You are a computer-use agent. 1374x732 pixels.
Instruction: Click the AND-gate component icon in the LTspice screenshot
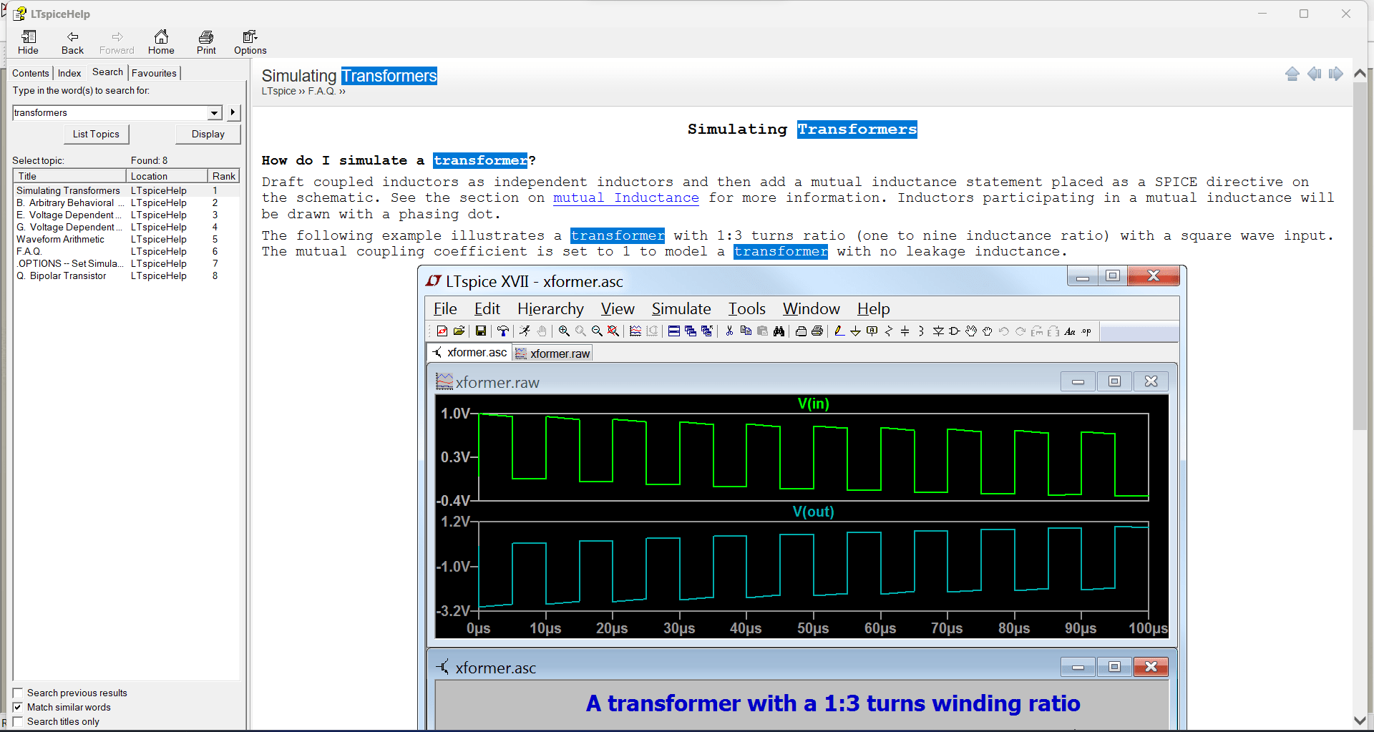[x=955, y=331]
